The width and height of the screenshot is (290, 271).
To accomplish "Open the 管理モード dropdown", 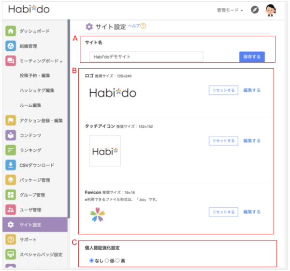I will click(x=230, y=10).
